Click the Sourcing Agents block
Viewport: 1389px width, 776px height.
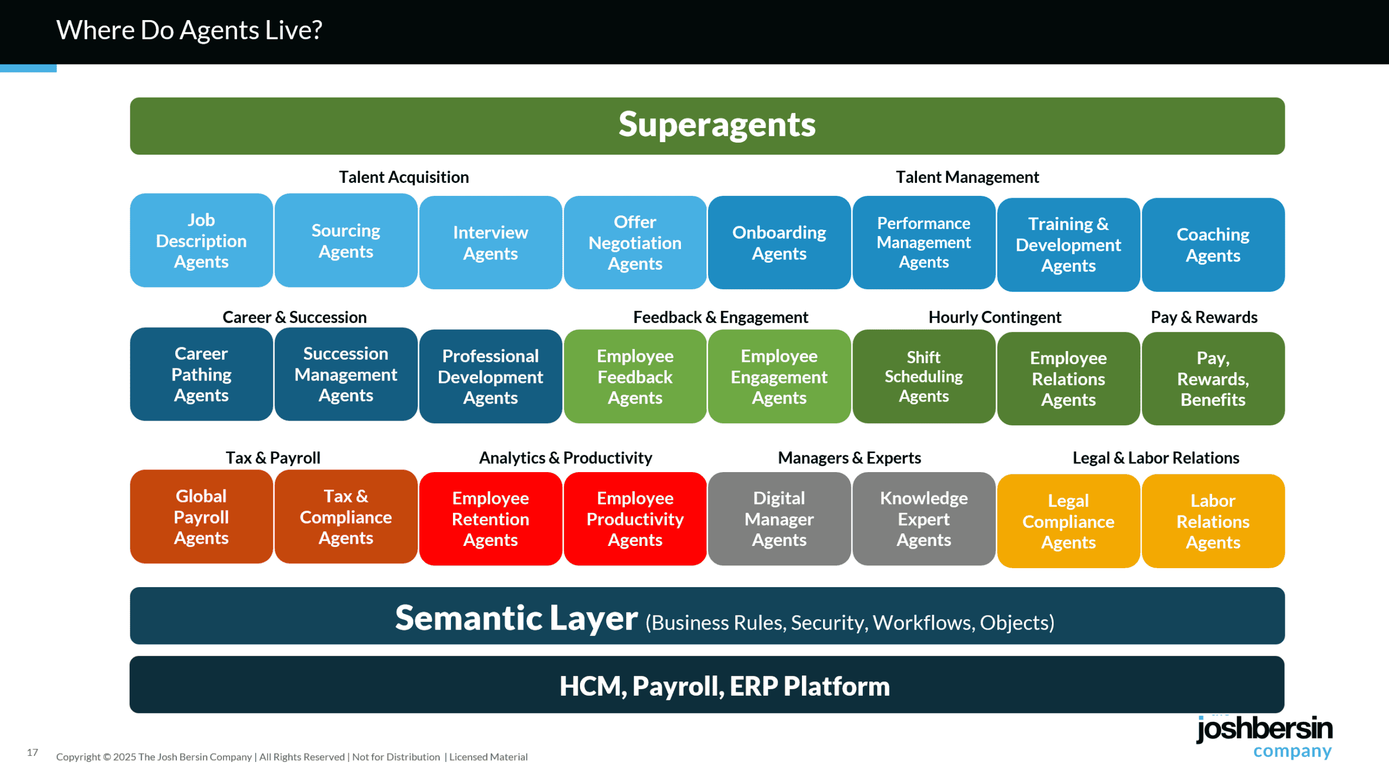[x=346, y=241]
